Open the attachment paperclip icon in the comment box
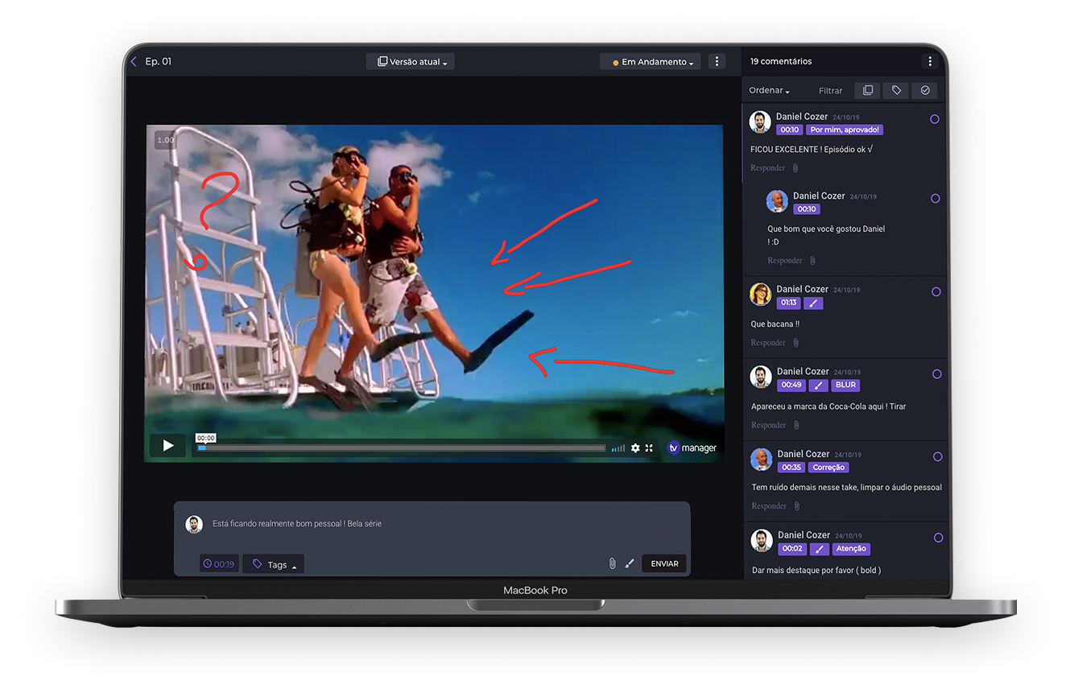The height and width of the screenshot is (697, 1070). [x=612, y=563]
